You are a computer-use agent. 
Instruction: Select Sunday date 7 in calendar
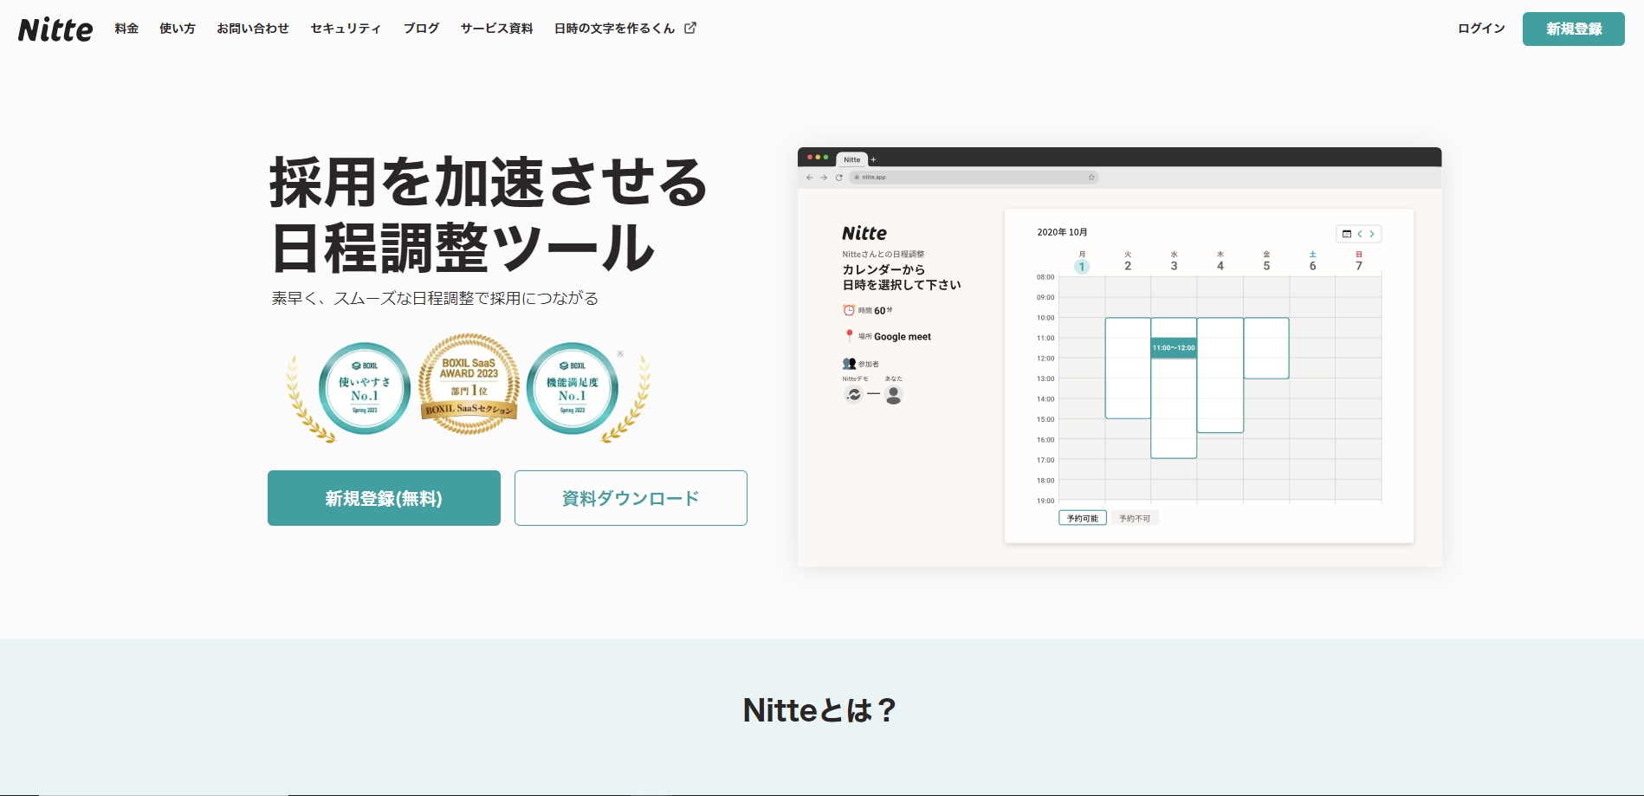coord(1359,266)
